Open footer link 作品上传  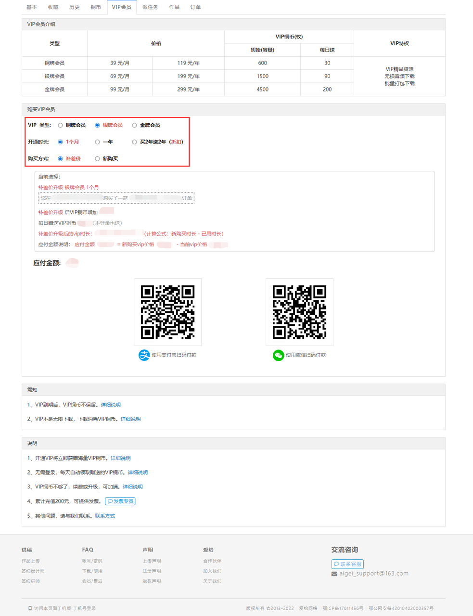31,561
